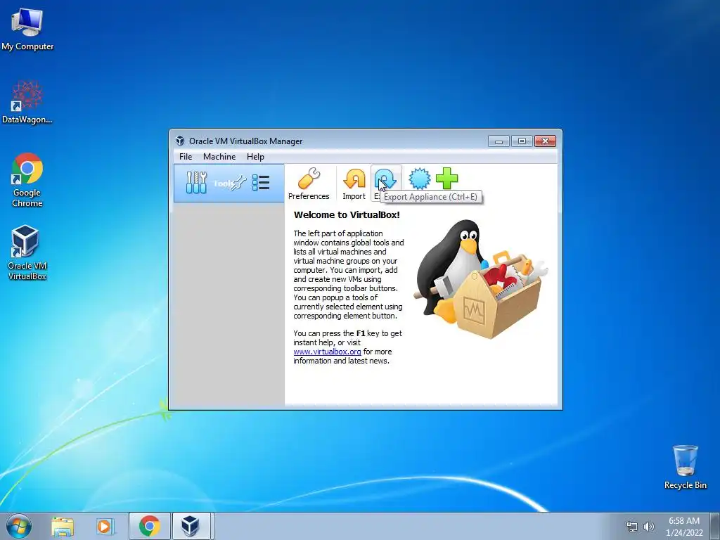Select the DataWagon desktop shortcut
Viewport: 720px width, 540px height.
[27, 103]
